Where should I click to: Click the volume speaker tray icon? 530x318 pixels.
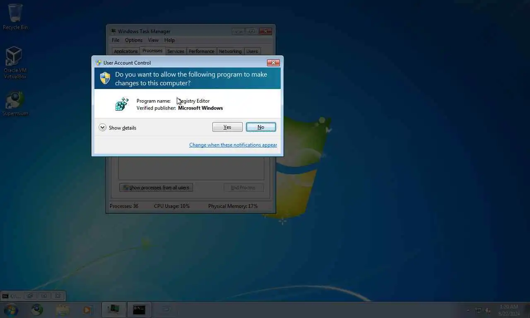click(x=488, y=310)
